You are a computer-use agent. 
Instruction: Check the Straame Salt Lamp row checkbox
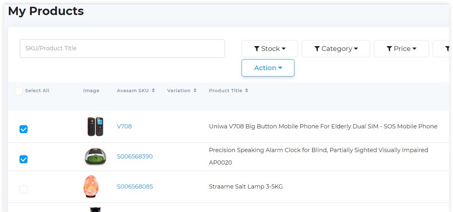pyautogui.click(x=24, y=189)
